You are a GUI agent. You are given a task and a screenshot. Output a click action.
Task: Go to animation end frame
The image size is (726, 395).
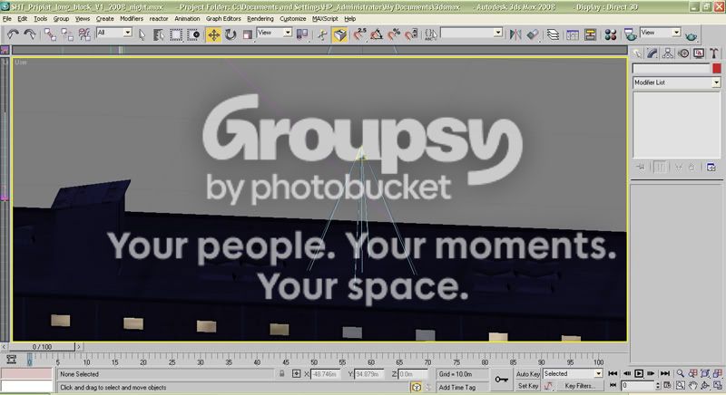click(x=665, y=373)
